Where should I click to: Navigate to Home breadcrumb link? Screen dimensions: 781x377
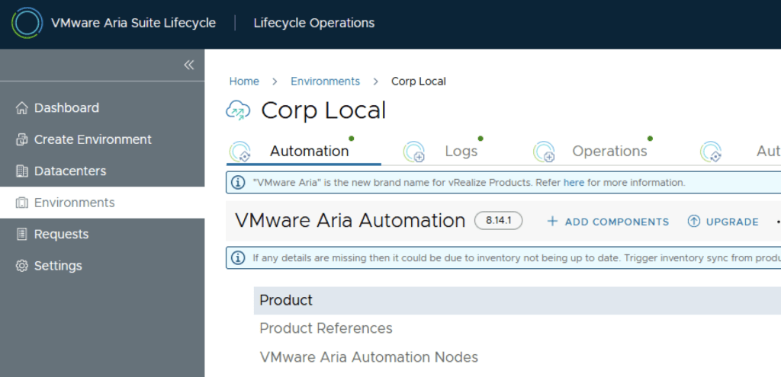244,81
